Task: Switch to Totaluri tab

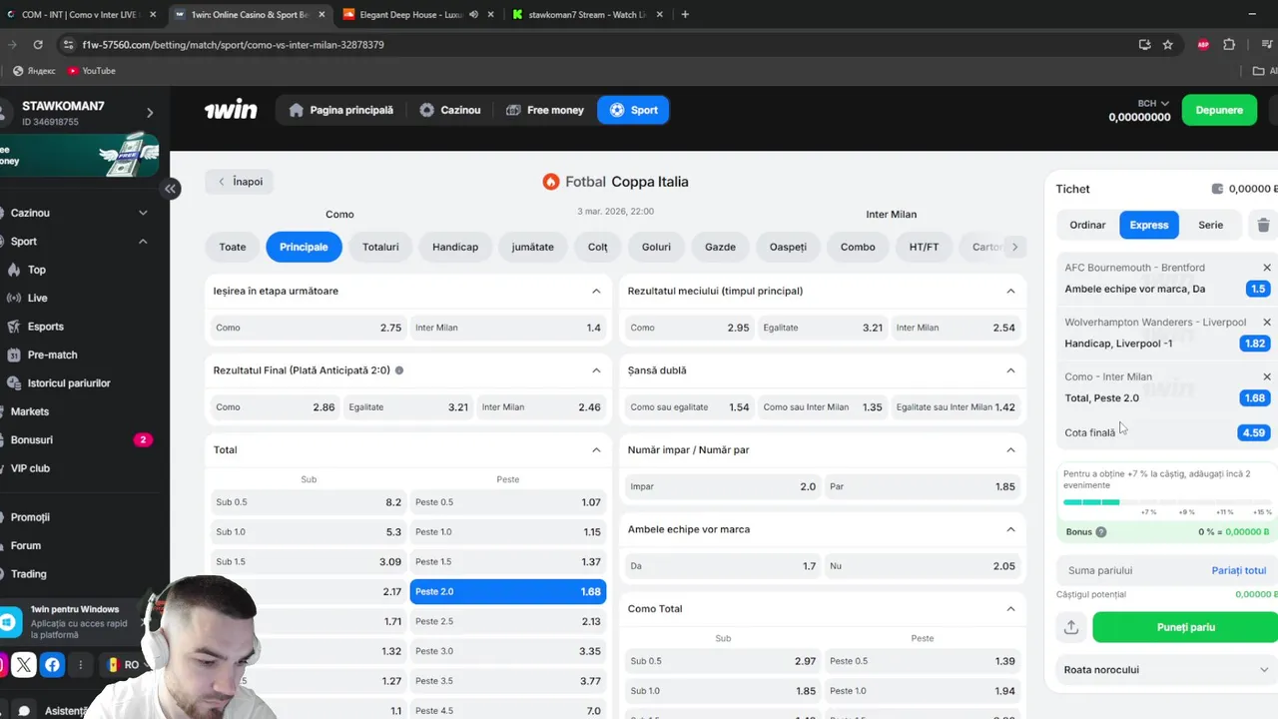Action: pyautogui.click(x=380, y=247)
